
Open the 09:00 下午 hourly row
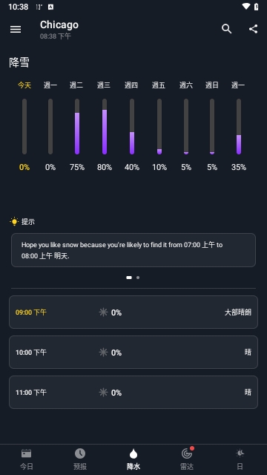tap(133, 312)
